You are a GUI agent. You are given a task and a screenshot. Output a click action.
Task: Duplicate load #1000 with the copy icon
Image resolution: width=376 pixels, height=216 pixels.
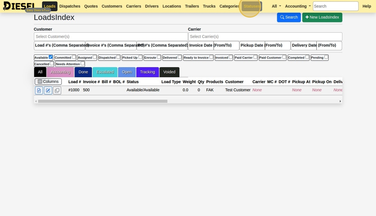pos(57,91)
